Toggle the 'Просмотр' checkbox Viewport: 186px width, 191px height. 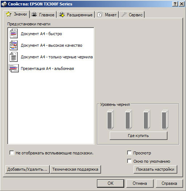pos(129,153)
